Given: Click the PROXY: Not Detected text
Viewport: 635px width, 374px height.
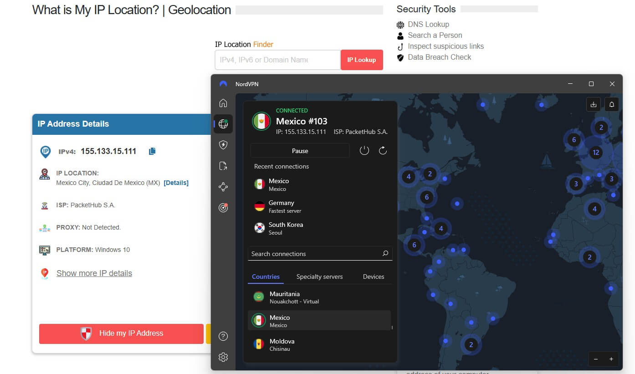Looking at the screenshot, I should (x=88, y=227).
